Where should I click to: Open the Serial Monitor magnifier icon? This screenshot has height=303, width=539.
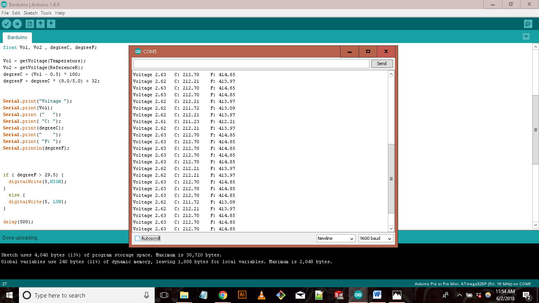click(528, 24)
